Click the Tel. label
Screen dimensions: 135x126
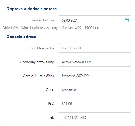[51, 117]
